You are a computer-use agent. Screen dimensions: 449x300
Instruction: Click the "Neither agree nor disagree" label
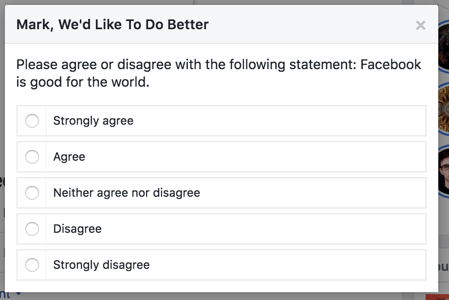pos(127,193)
